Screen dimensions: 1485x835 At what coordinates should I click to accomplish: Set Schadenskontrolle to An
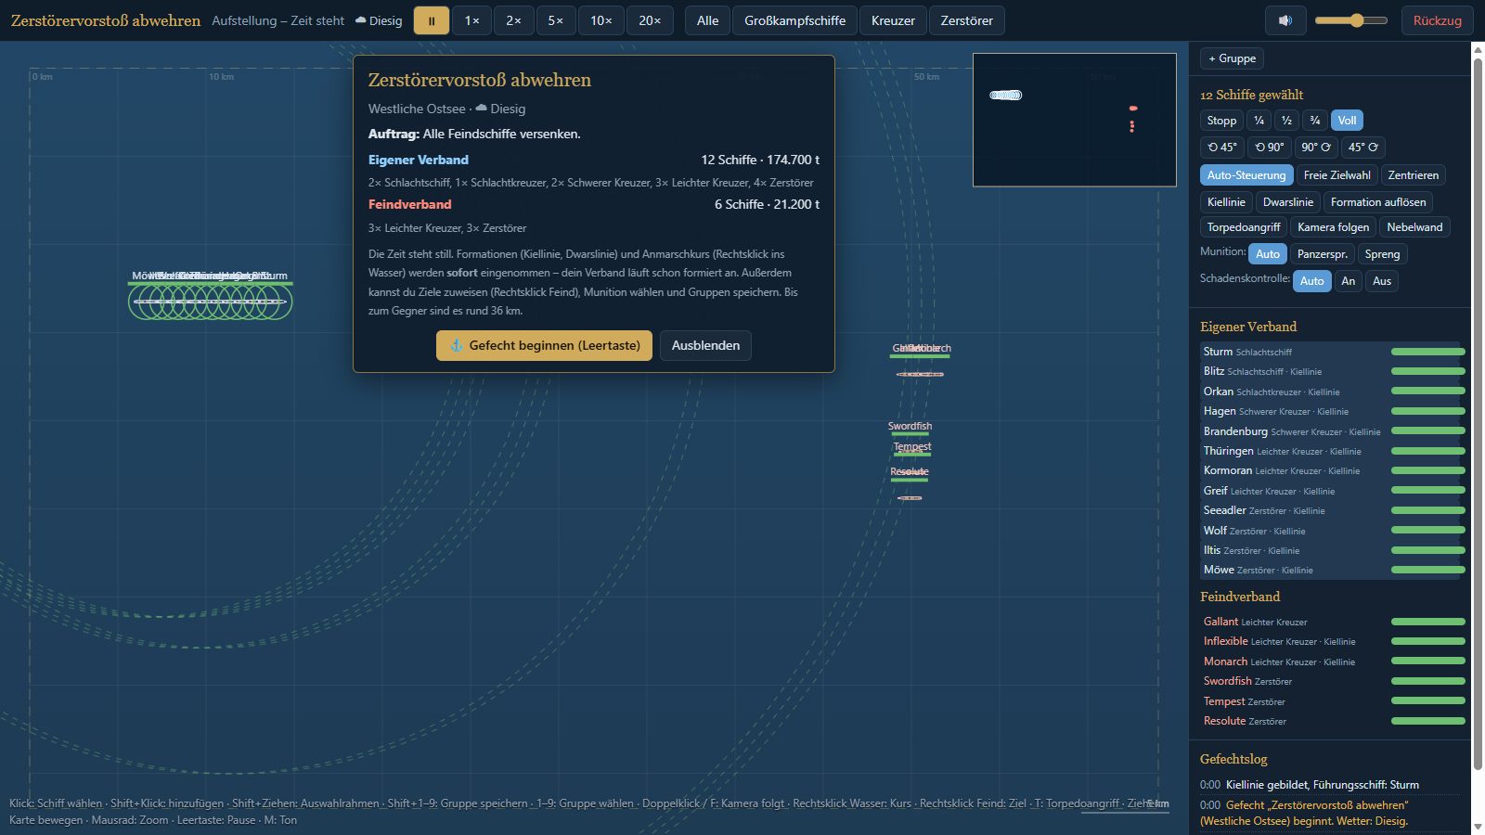(x=1349, y=281)
